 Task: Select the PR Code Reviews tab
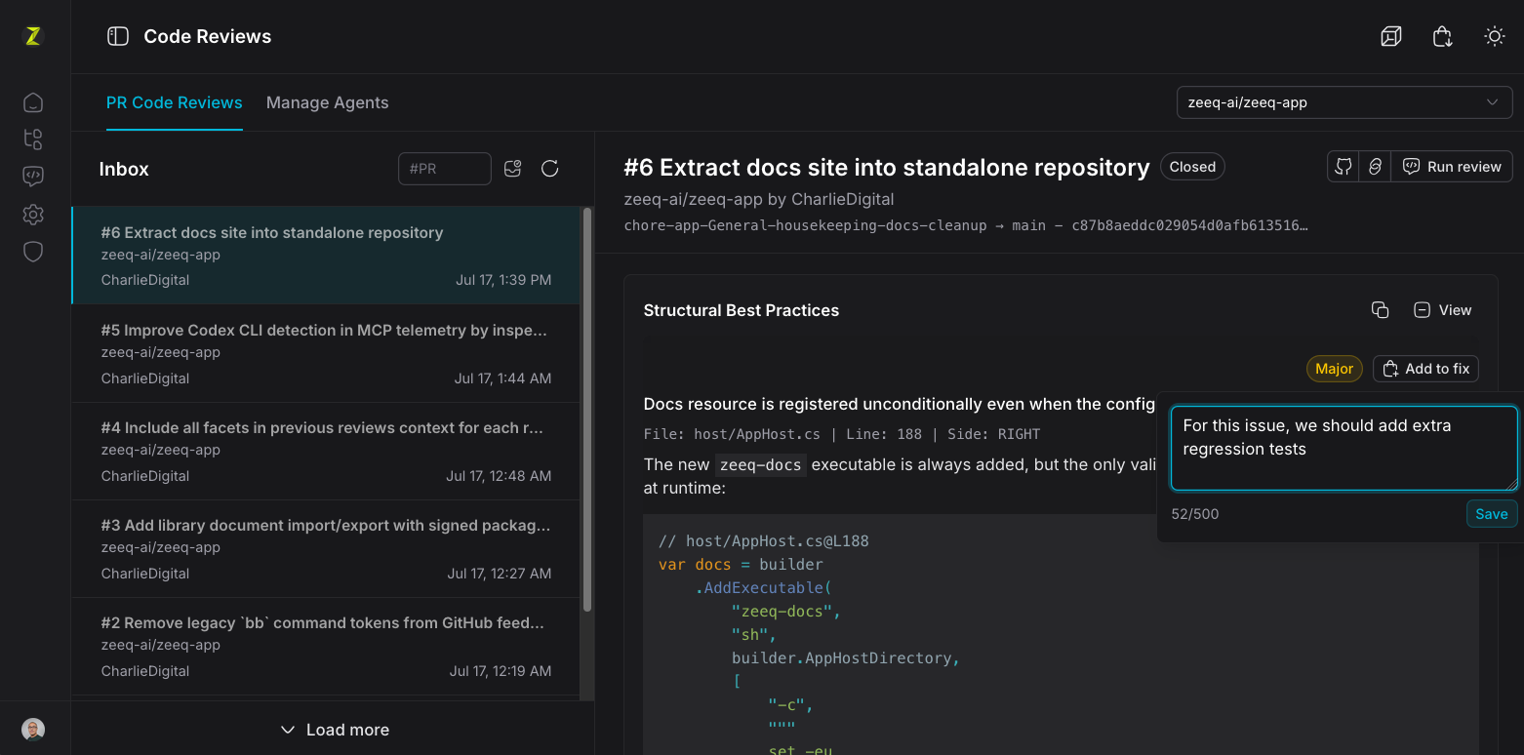(x=175, y=102)
